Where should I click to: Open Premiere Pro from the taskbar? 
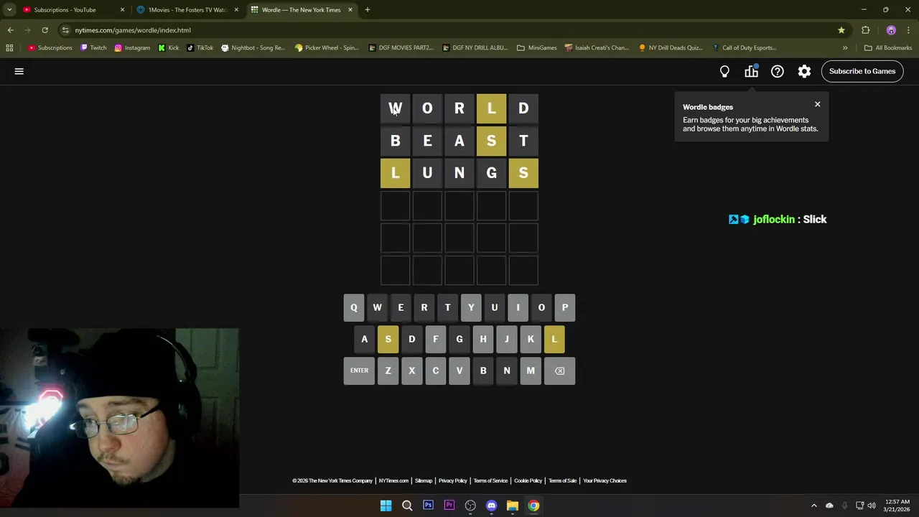(449, 506)
